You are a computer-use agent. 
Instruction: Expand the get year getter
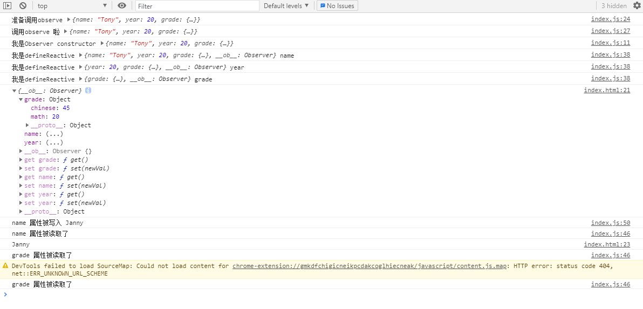pyautogui.click(x=21, y=194)
